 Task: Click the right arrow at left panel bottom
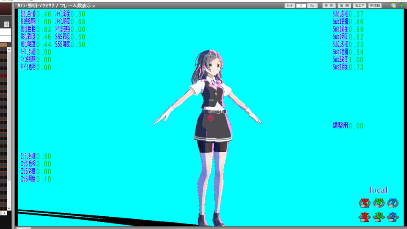(x=4, y=213)
